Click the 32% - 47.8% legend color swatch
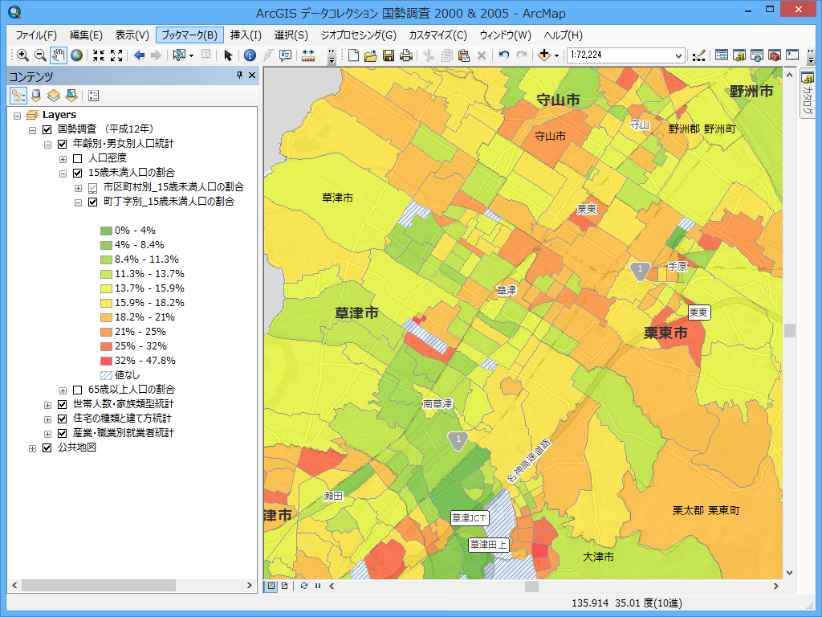 (x=106, y=361)
